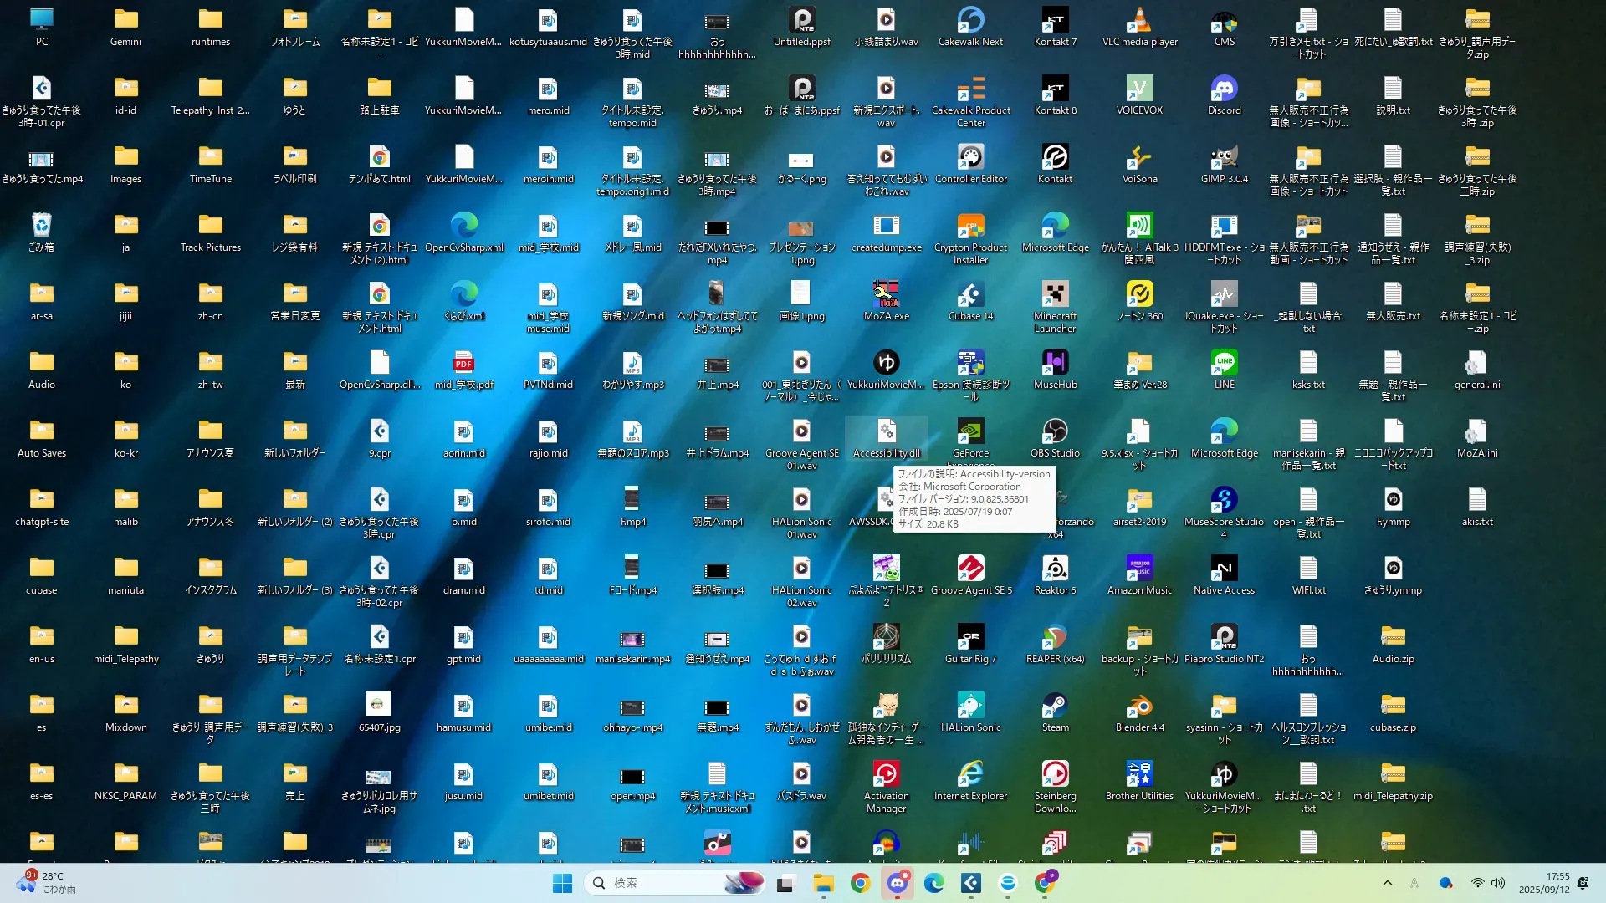Open Discord from the taskbar
The height and width of the screenshot is (903, 1606).
[898, 883]
